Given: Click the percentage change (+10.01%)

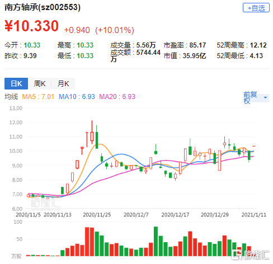Looking at the screenshot, I should coord(115,30).
